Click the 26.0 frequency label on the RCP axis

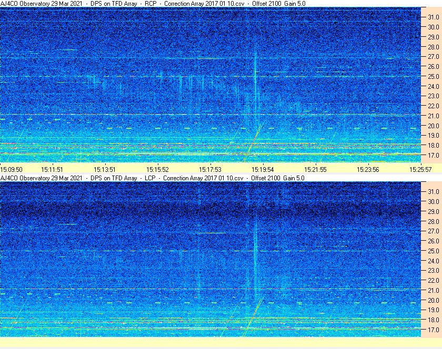click(x=434, y=66)
